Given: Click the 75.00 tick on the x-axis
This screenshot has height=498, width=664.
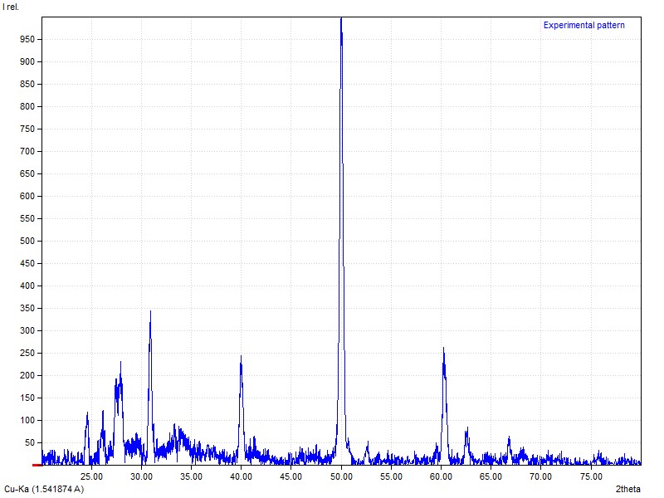Looking at the screenshot, I should tap(591, 476).
